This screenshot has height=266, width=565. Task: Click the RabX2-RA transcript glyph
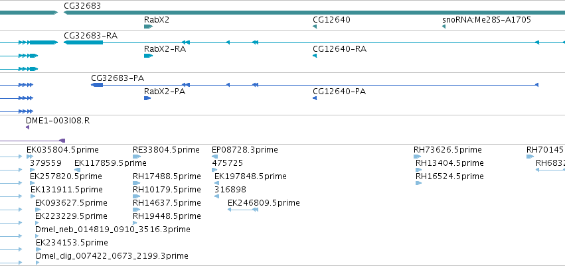149,56
